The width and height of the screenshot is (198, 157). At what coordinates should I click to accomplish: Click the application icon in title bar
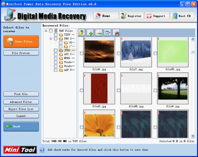(3, 4)
